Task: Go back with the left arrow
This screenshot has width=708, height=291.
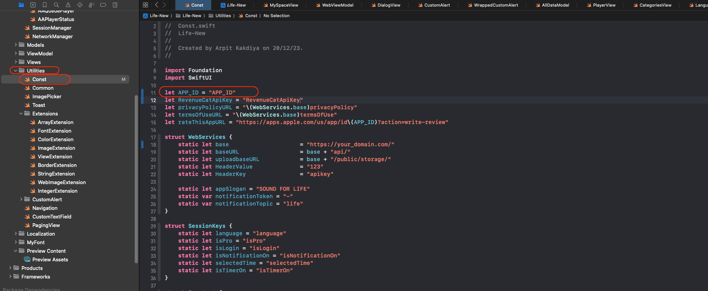Action: 157,5
